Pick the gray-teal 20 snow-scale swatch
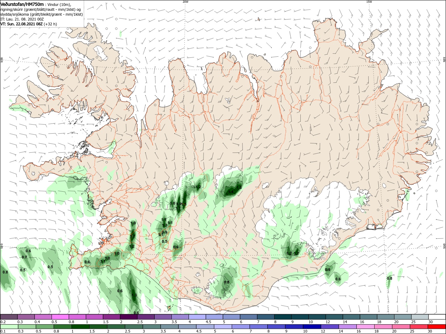 [x=403, y=317]
